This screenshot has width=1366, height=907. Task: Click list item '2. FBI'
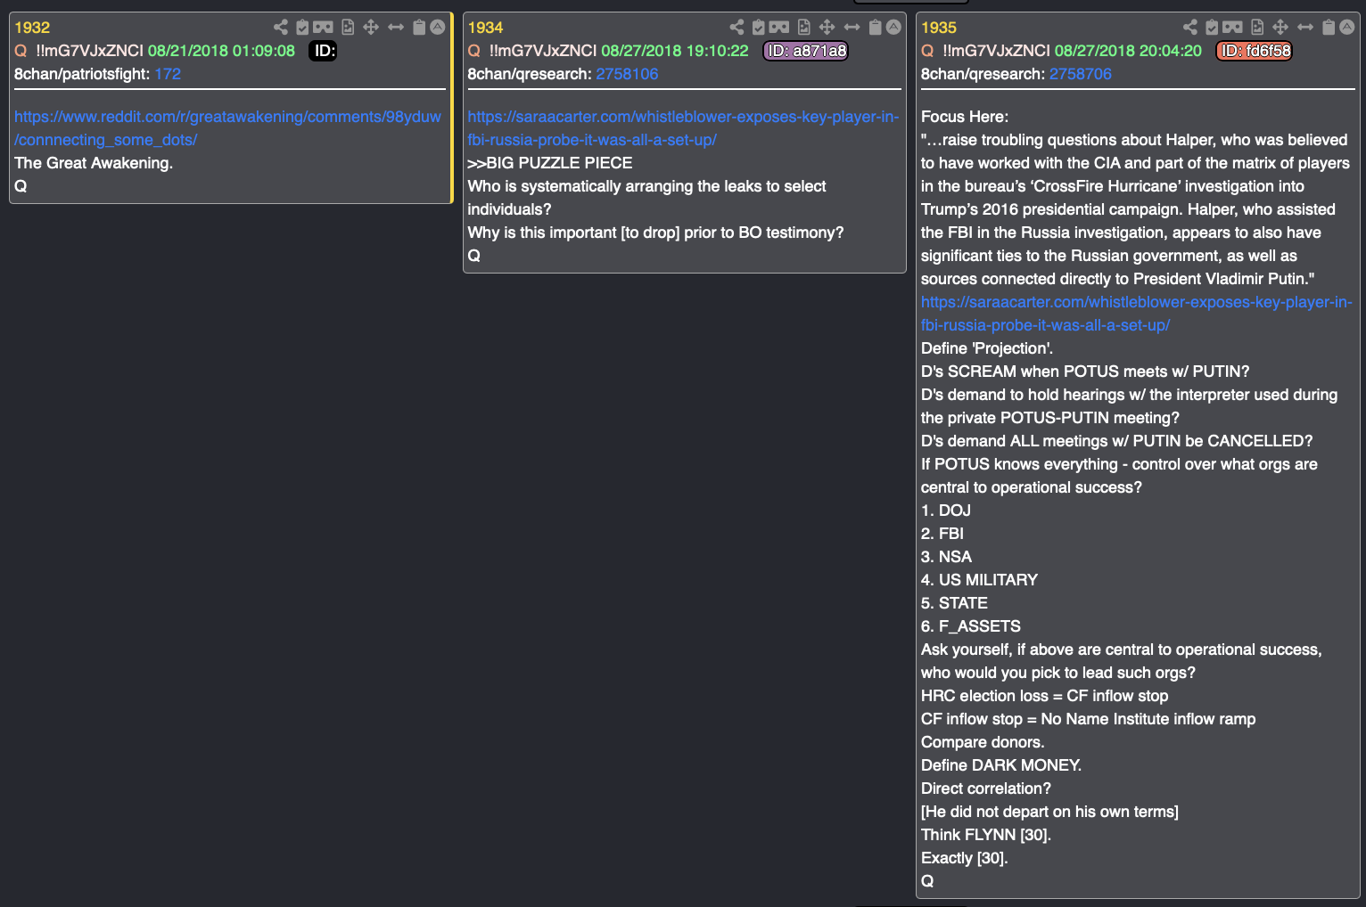click(x=942, y=534)
